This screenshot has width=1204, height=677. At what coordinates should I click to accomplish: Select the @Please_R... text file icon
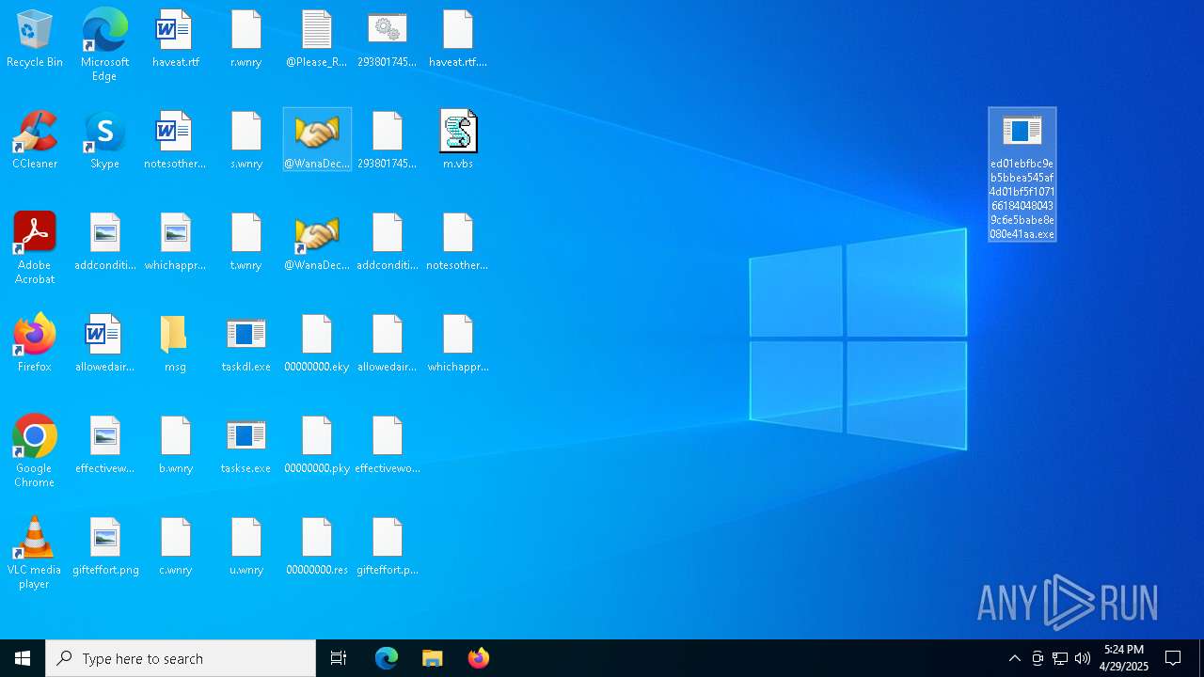coord(317,39)
